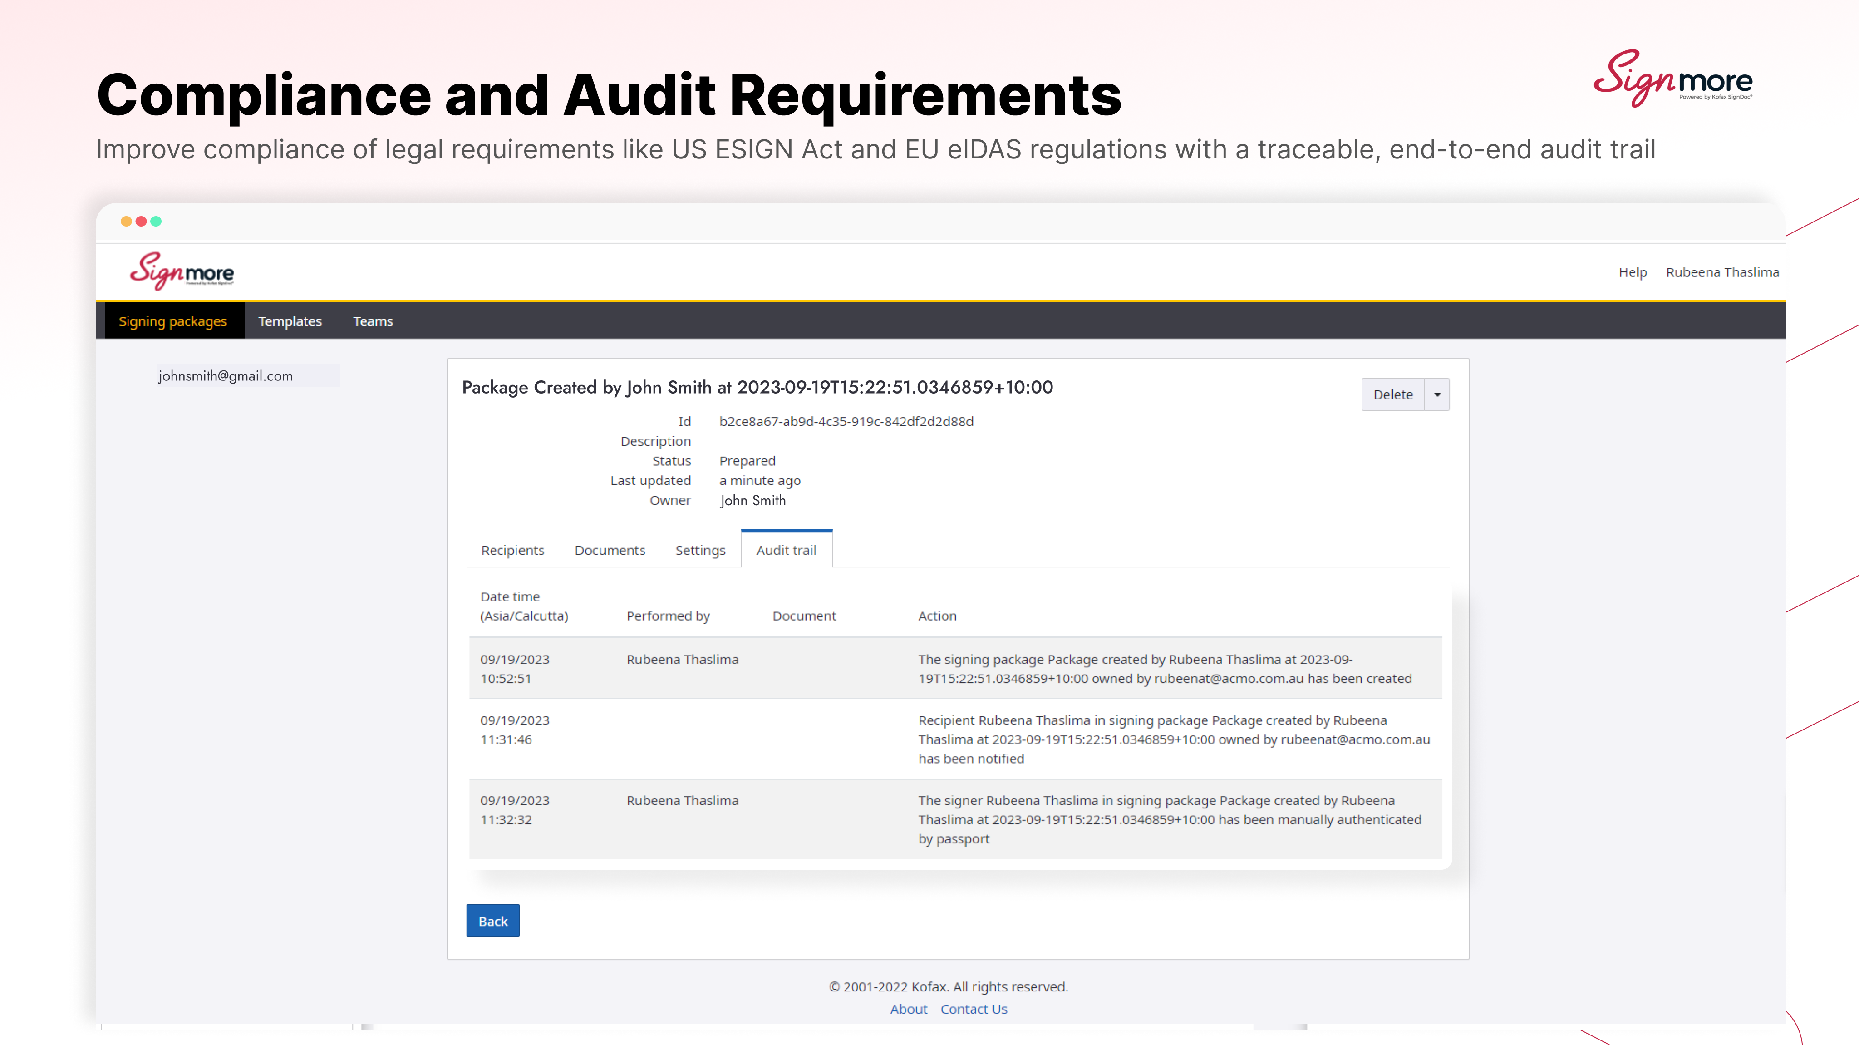The image size is (1859, 1045).
Task: Go to Templates in navigation bar
Action: (x=290, y=321)
